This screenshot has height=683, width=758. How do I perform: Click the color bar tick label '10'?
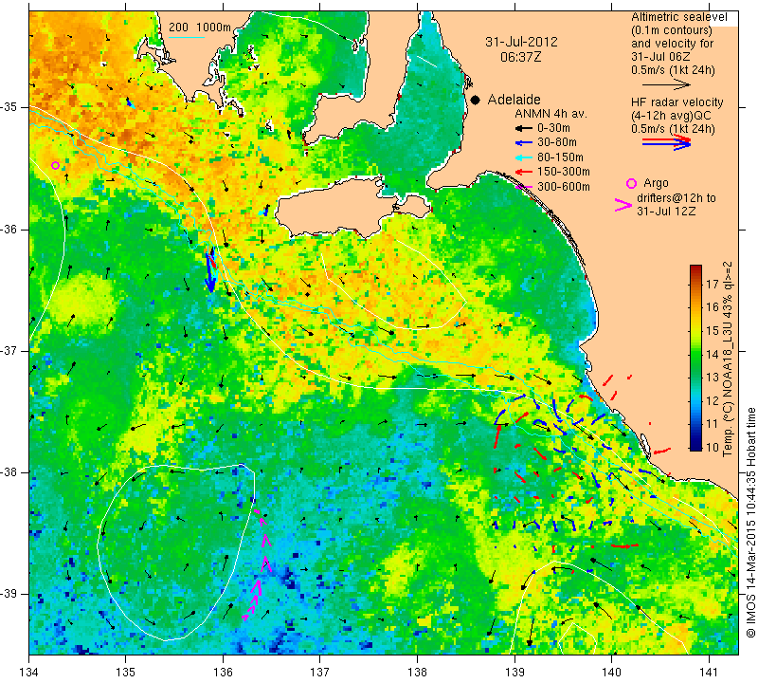point(713,447)
